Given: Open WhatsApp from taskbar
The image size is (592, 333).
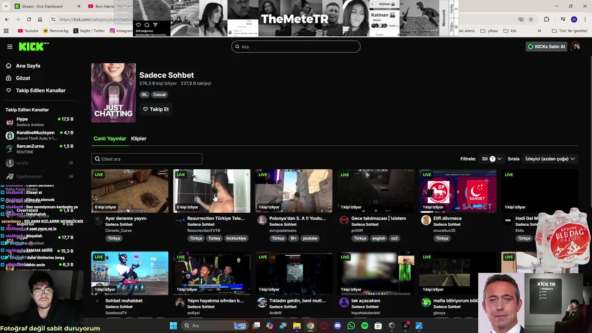Looking at the screenshot, I should (x=351, y=326).
